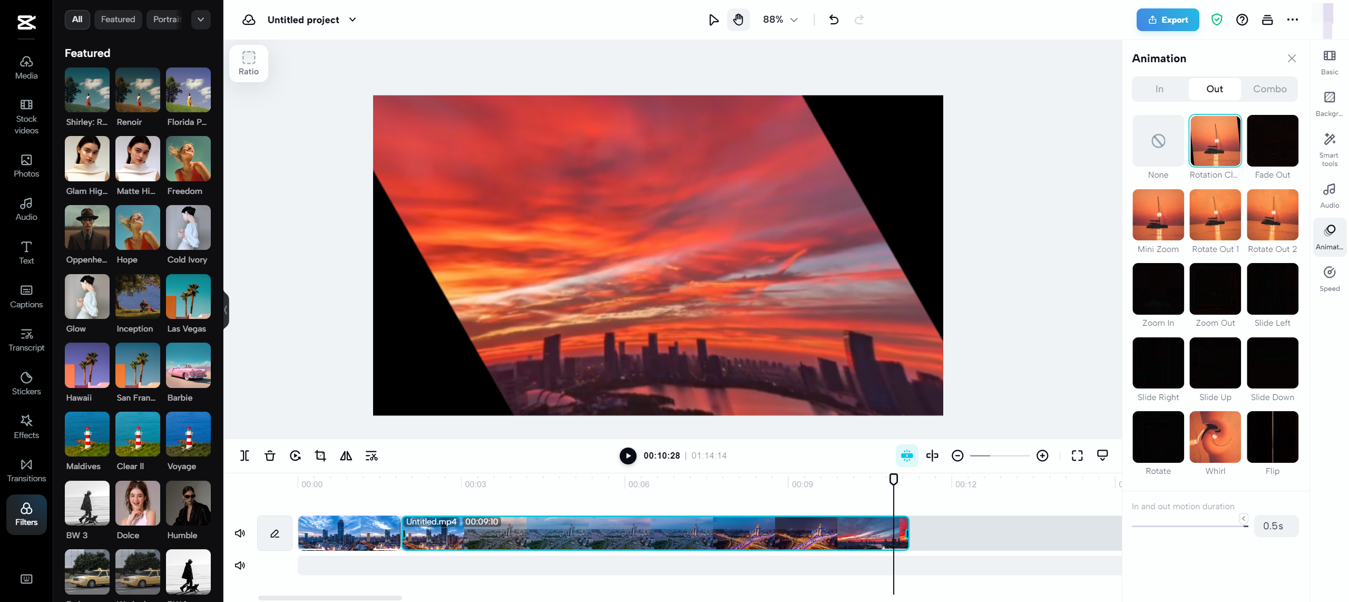Viewport: 1349px width, 602px height.
Task: Click the Export button
Action: (x=1168, y=19)
